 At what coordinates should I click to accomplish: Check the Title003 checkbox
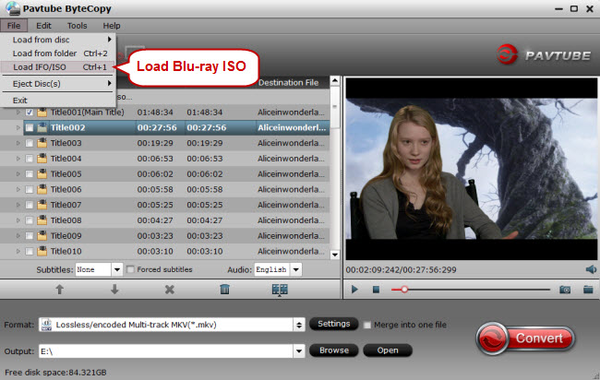click(30, 143)
